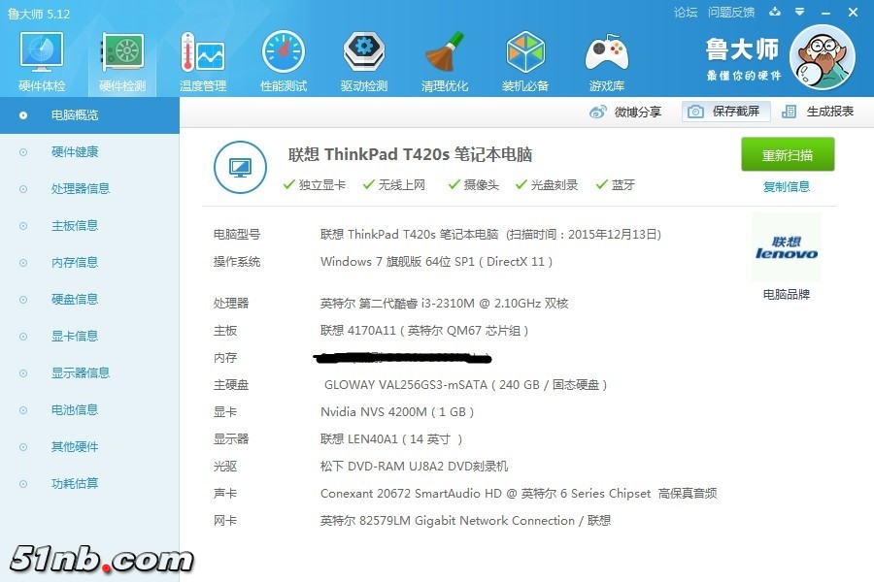
Task: Click the 复制信息 link
Action: click(x=787, y=187)
